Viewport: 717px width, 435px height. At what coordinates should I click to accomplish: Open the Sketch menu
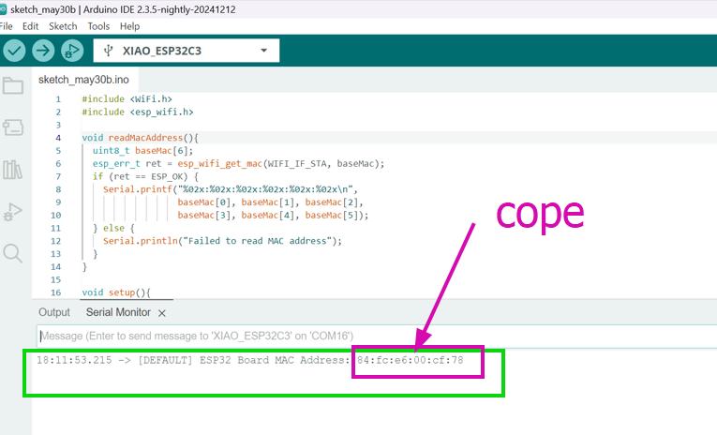63,26
